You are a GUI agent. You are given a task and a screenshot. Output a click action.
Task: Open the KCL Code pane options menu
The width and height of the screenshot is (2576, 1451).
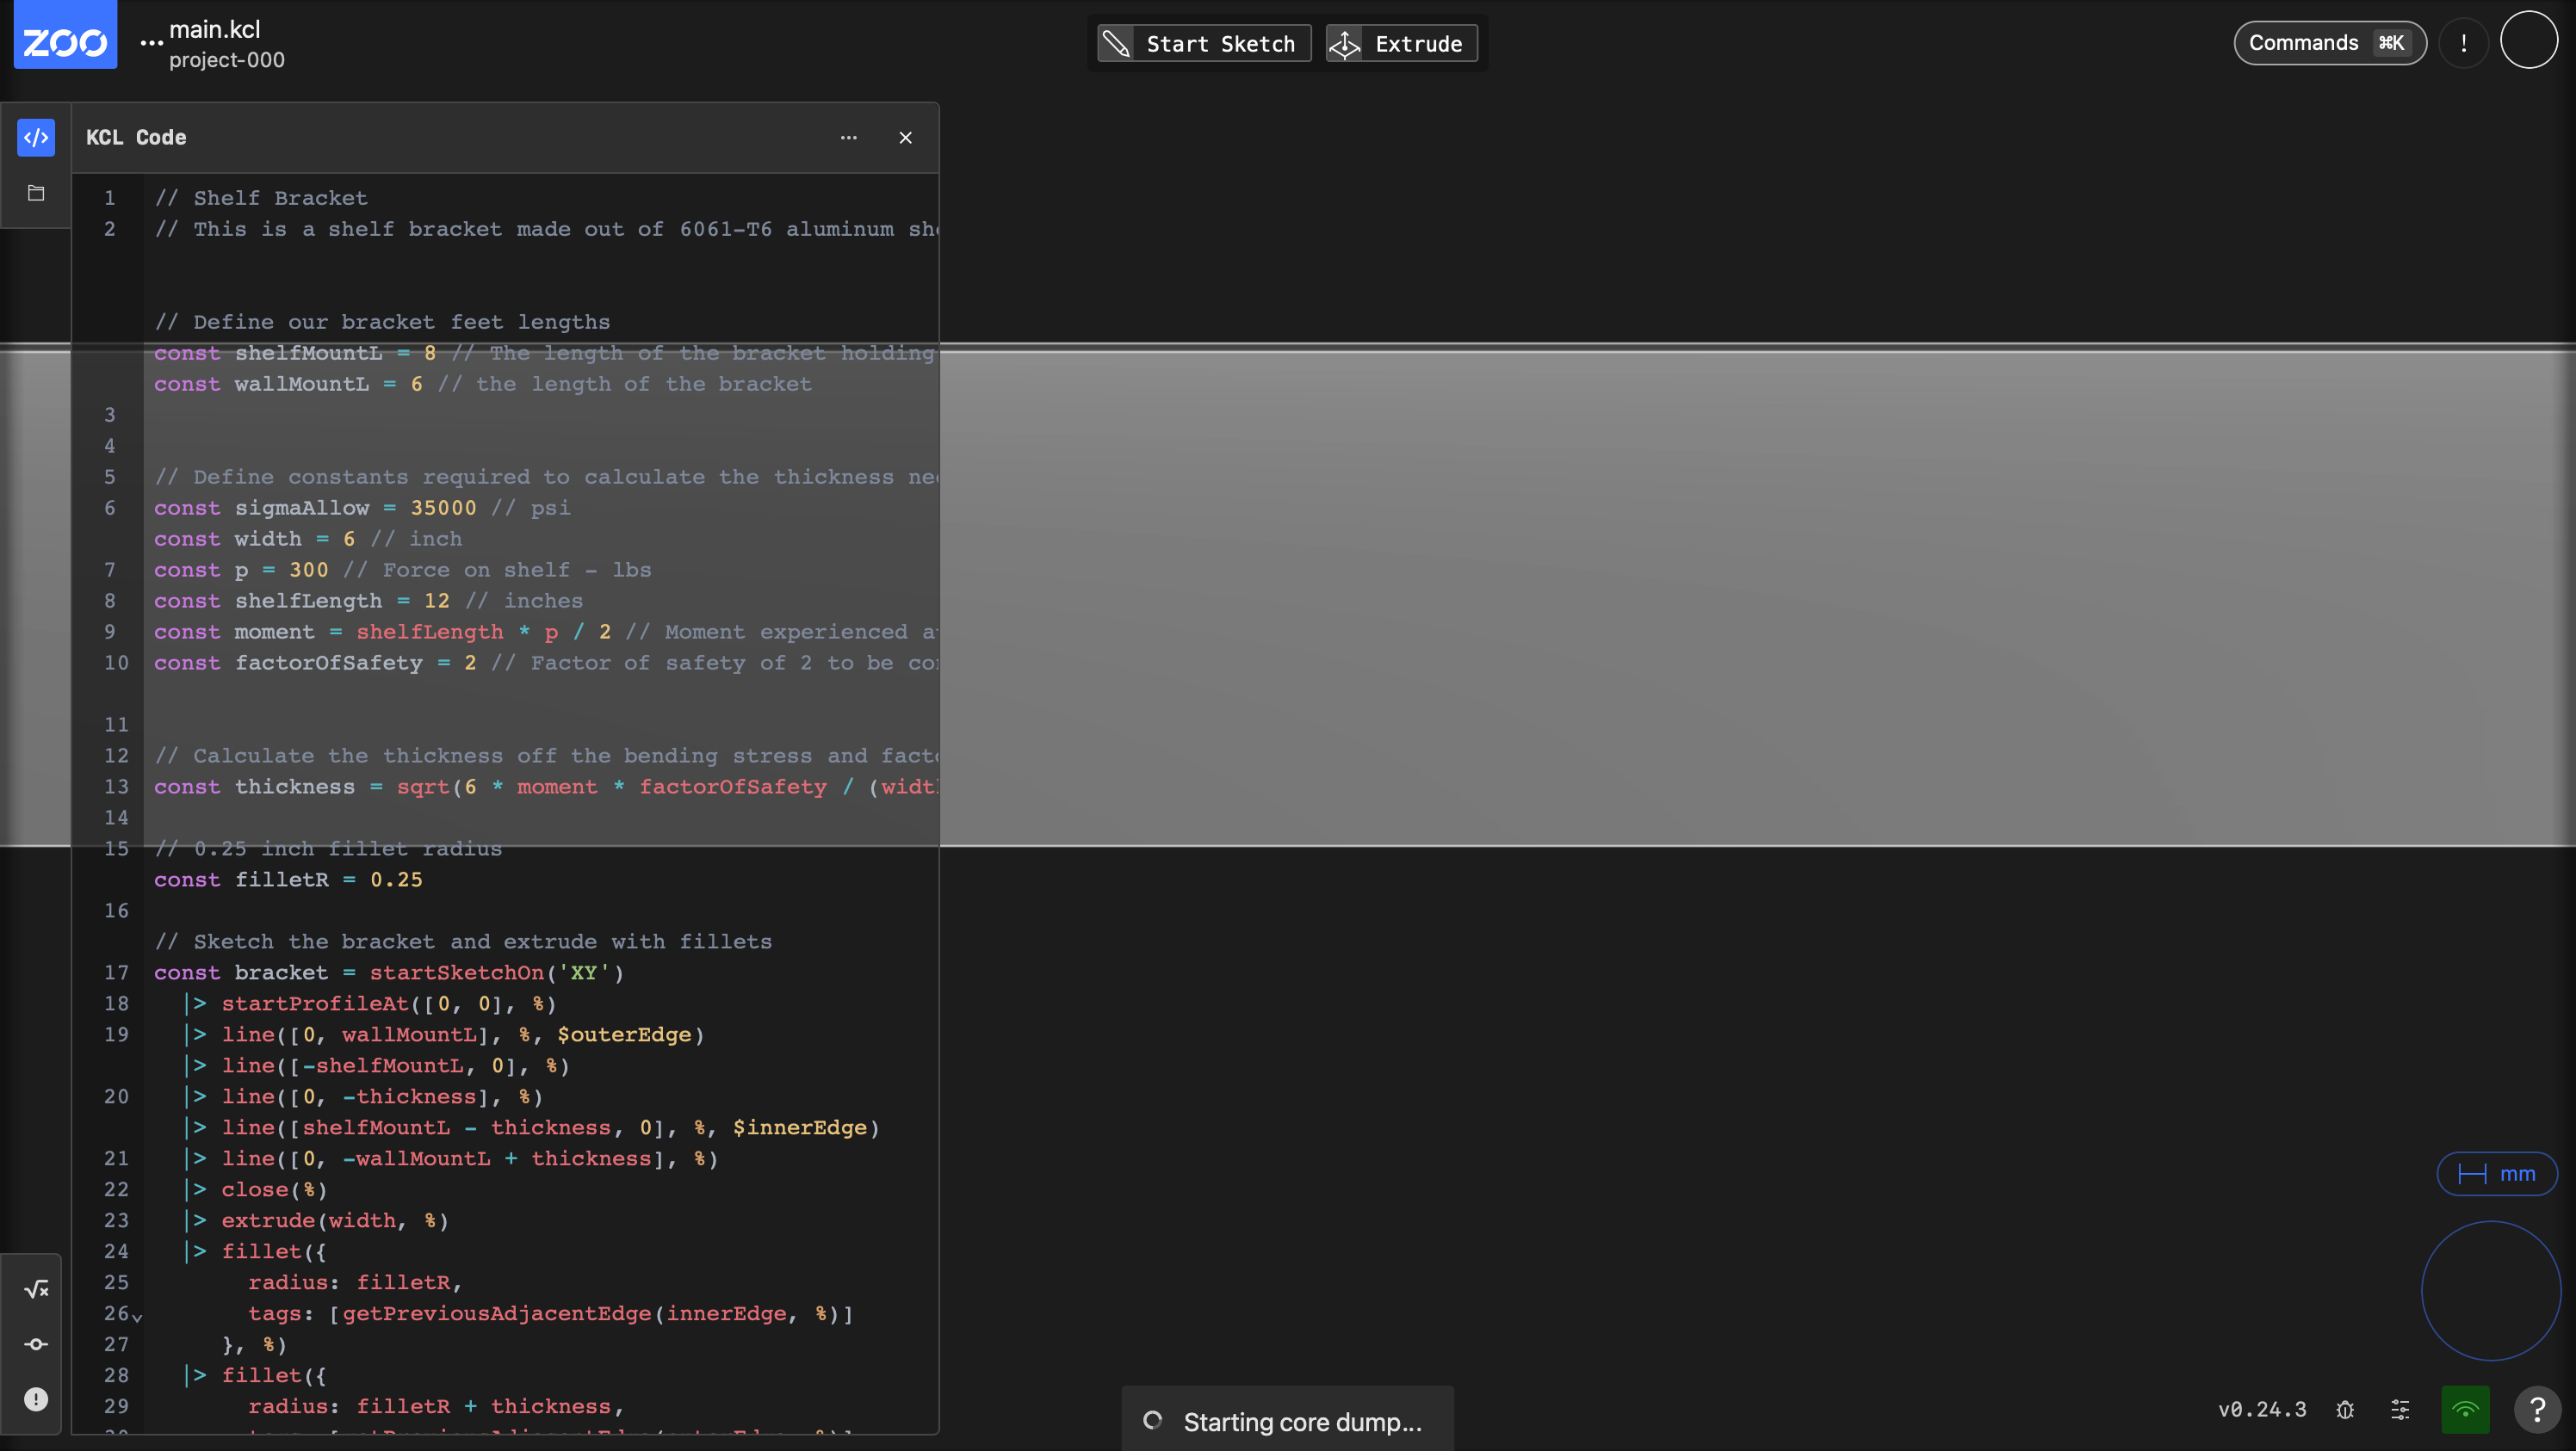pyautogui.click(x=848, y=138)
